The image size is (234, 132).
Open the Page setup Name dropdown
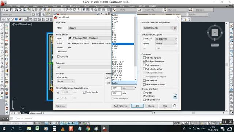(x=90, y=28)
